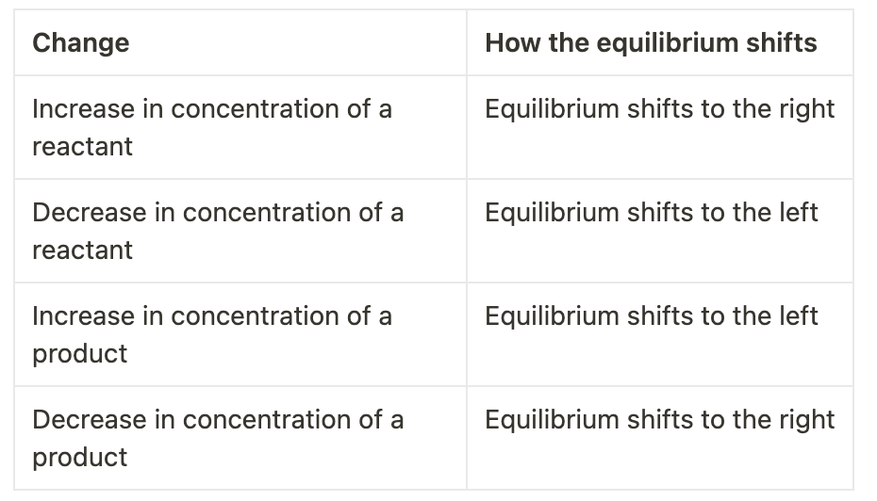Click the word "product" in the last row

coord(79,458)
